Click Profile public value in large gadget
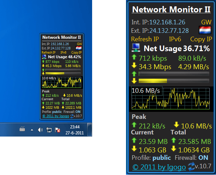 tap(162, 158)
